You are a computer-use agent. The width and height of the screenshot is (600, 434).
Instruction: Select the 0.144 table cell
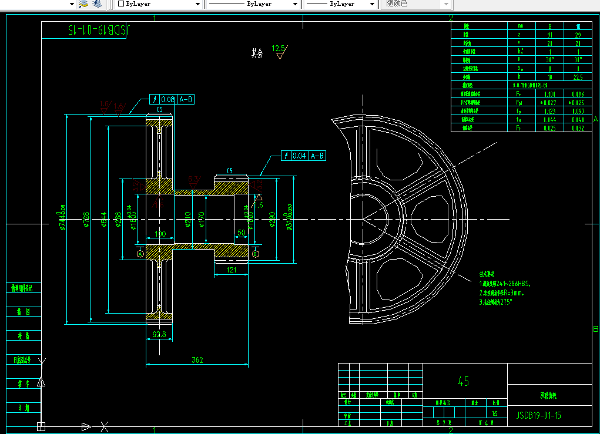549,120
